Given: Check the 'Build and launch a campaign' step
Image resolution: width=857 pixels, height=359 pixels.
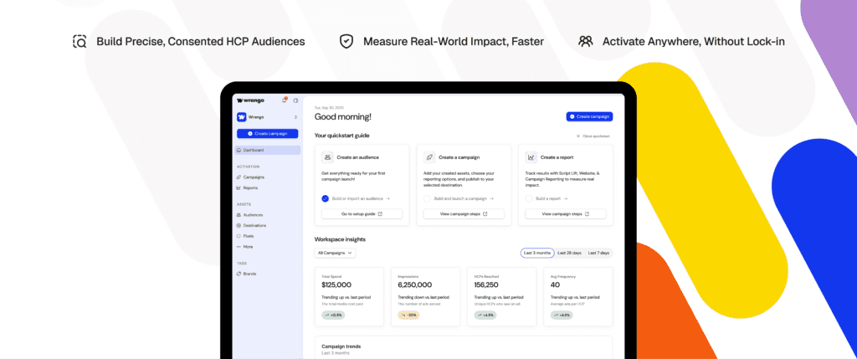Looking at the screenshot, I should 427,198.
